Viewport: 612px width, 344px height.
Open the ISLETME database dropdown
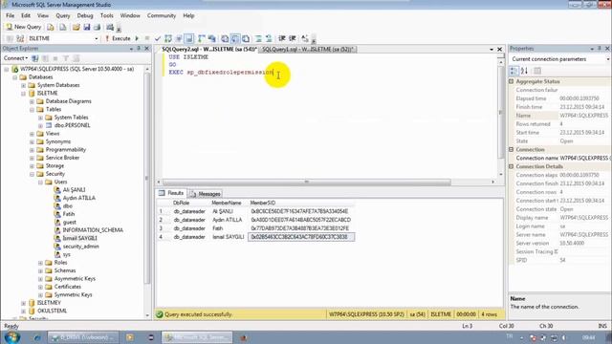[96, 38]
